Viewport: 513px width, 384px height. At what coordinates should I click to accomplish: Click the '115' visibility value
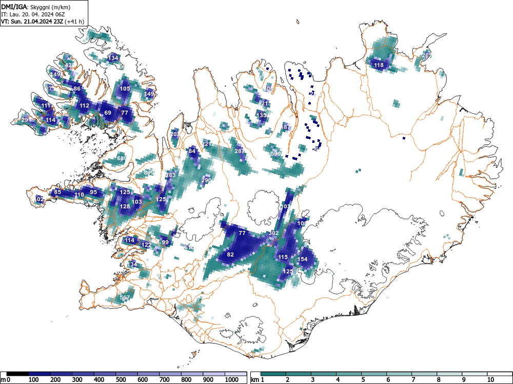[x=283, y=257]
